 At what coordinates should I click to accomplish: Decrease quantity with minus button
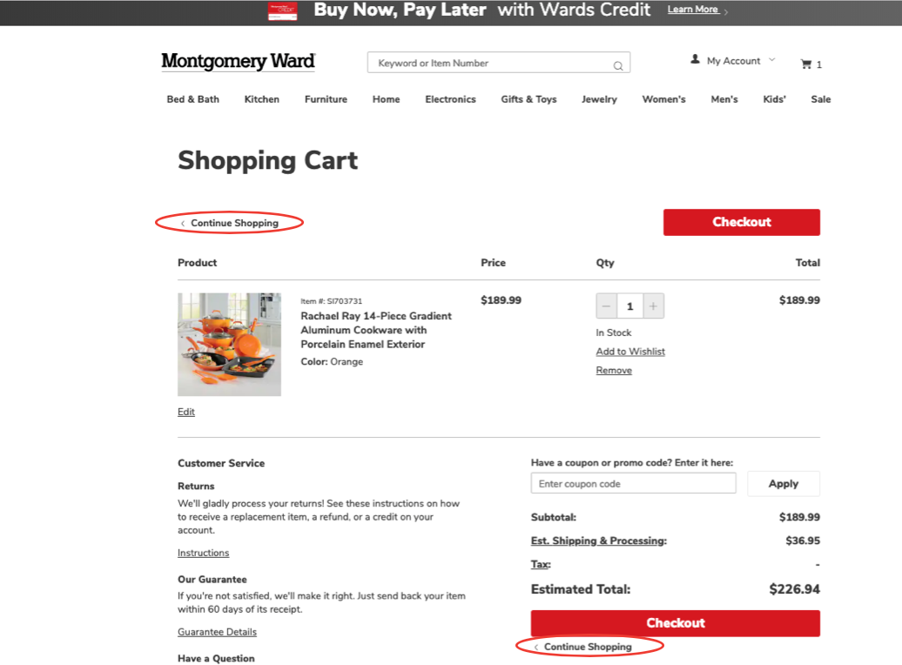606,306
